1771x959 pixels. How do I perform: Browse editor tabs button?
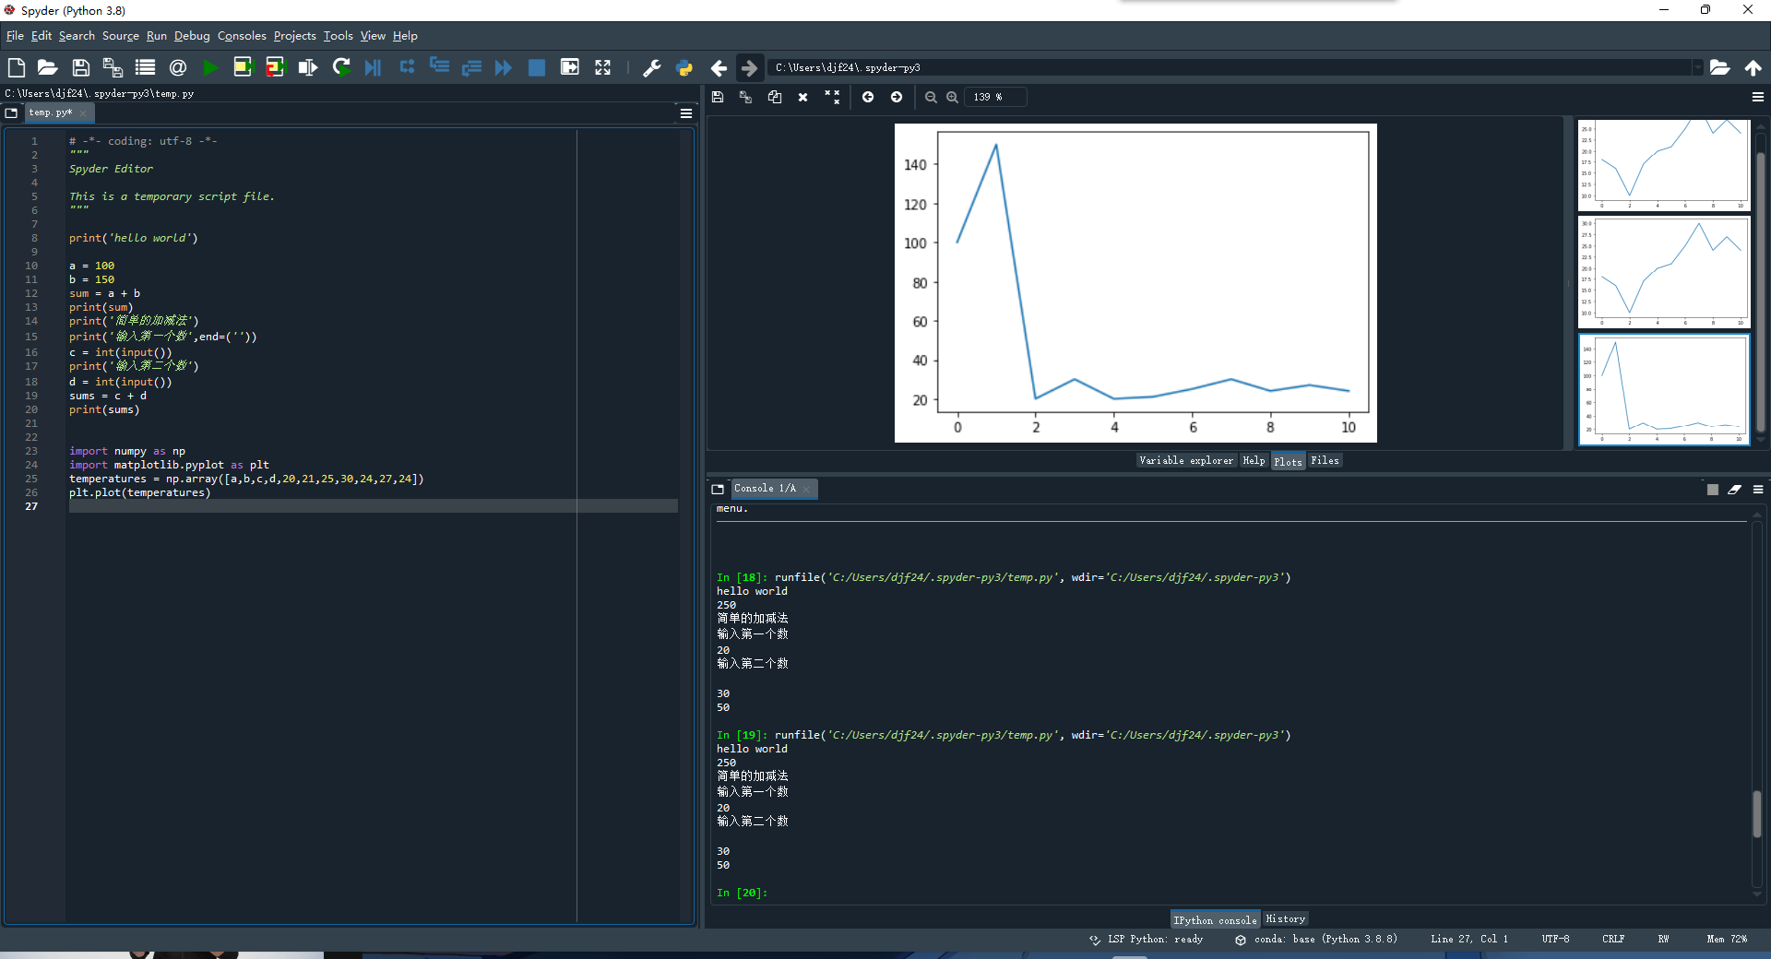[x=11, y=112]
